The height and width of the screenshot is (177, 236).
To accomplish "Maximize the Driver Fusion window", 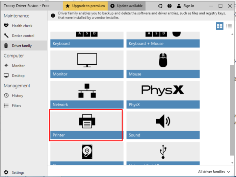I will [220, 6].
